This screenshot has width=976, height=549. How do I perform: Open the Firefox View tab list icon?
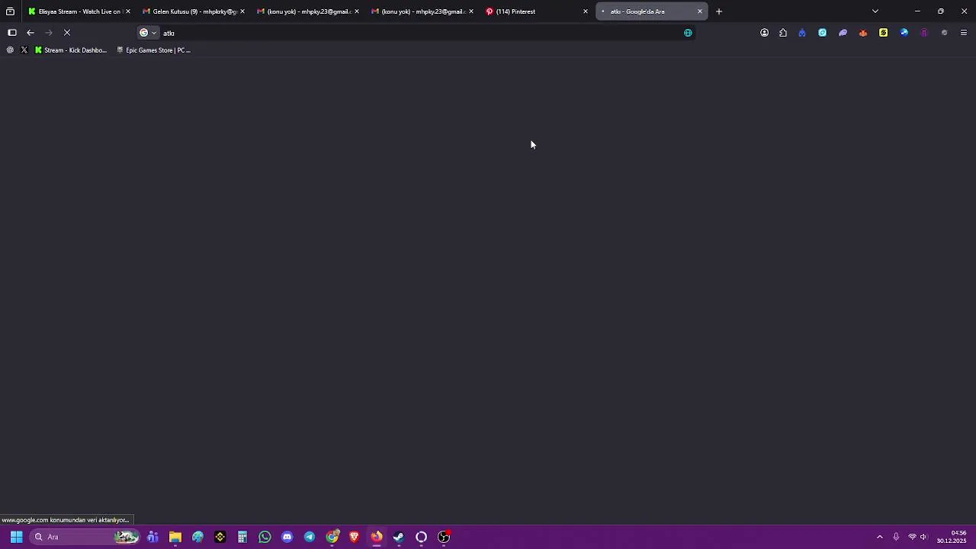10,11
